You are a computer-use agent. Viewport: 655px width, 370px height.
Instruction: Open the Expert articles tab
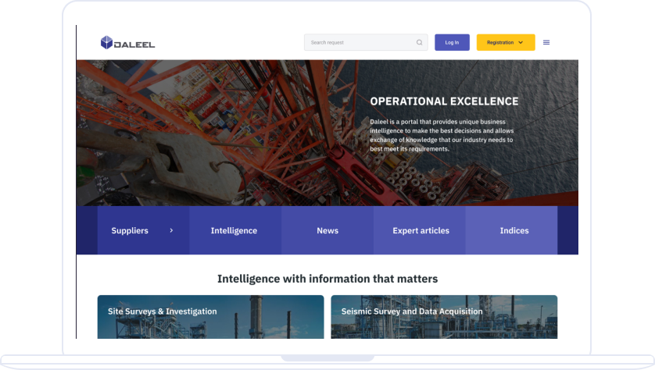(420, 231)
